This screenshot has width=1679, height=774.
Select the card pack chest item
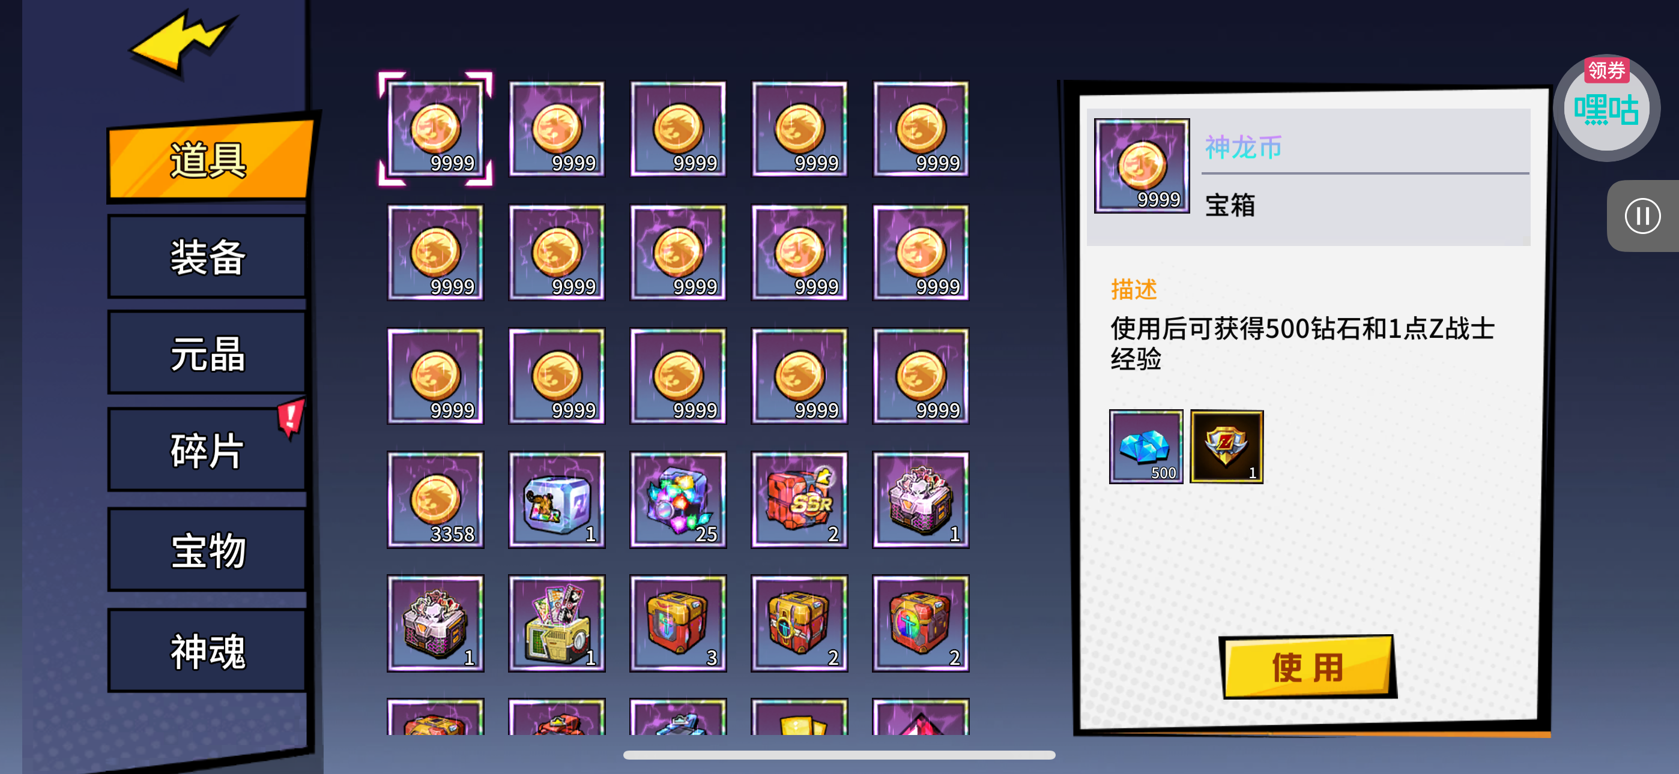click(x=557, y=623)
